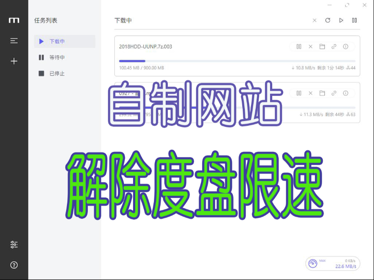Image resolution: width=374 pixels, height=280 pixels.
Task: Open the preferences sliders icon
Action: (14, 244)
